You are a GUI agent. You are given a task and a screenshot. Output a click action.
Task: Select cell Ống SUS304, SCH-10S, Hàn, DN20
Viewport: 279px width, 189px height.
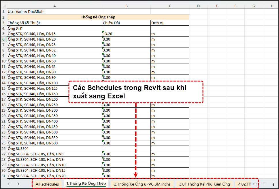pos(54,176)
